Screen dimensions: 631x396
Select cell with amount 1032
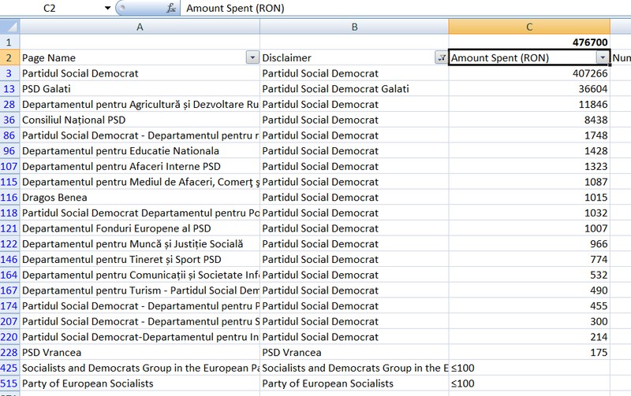pyautogui.click(x=529, y=213)
